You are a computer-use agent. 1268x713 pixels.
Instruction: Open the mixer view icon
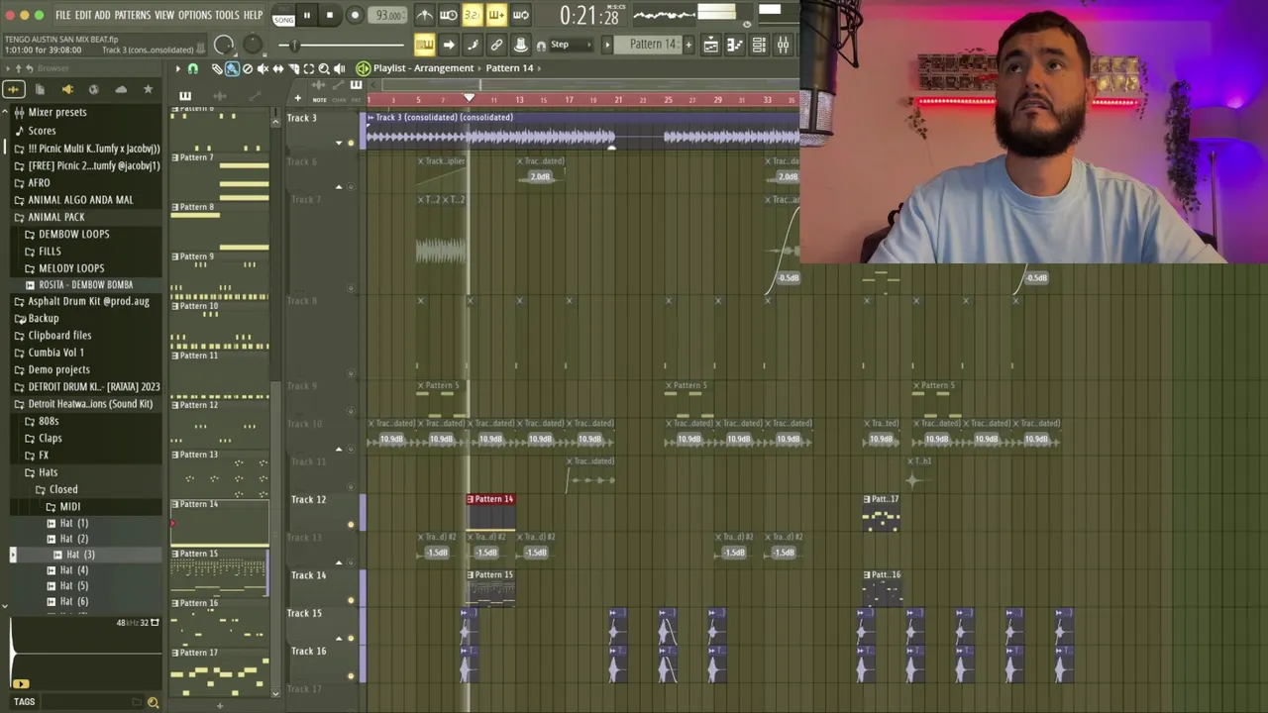[783, 45]
